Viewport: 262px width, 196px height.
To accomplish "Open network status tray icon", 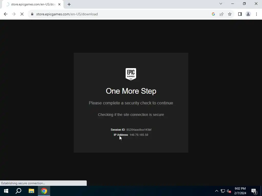I will click(223, 191).
